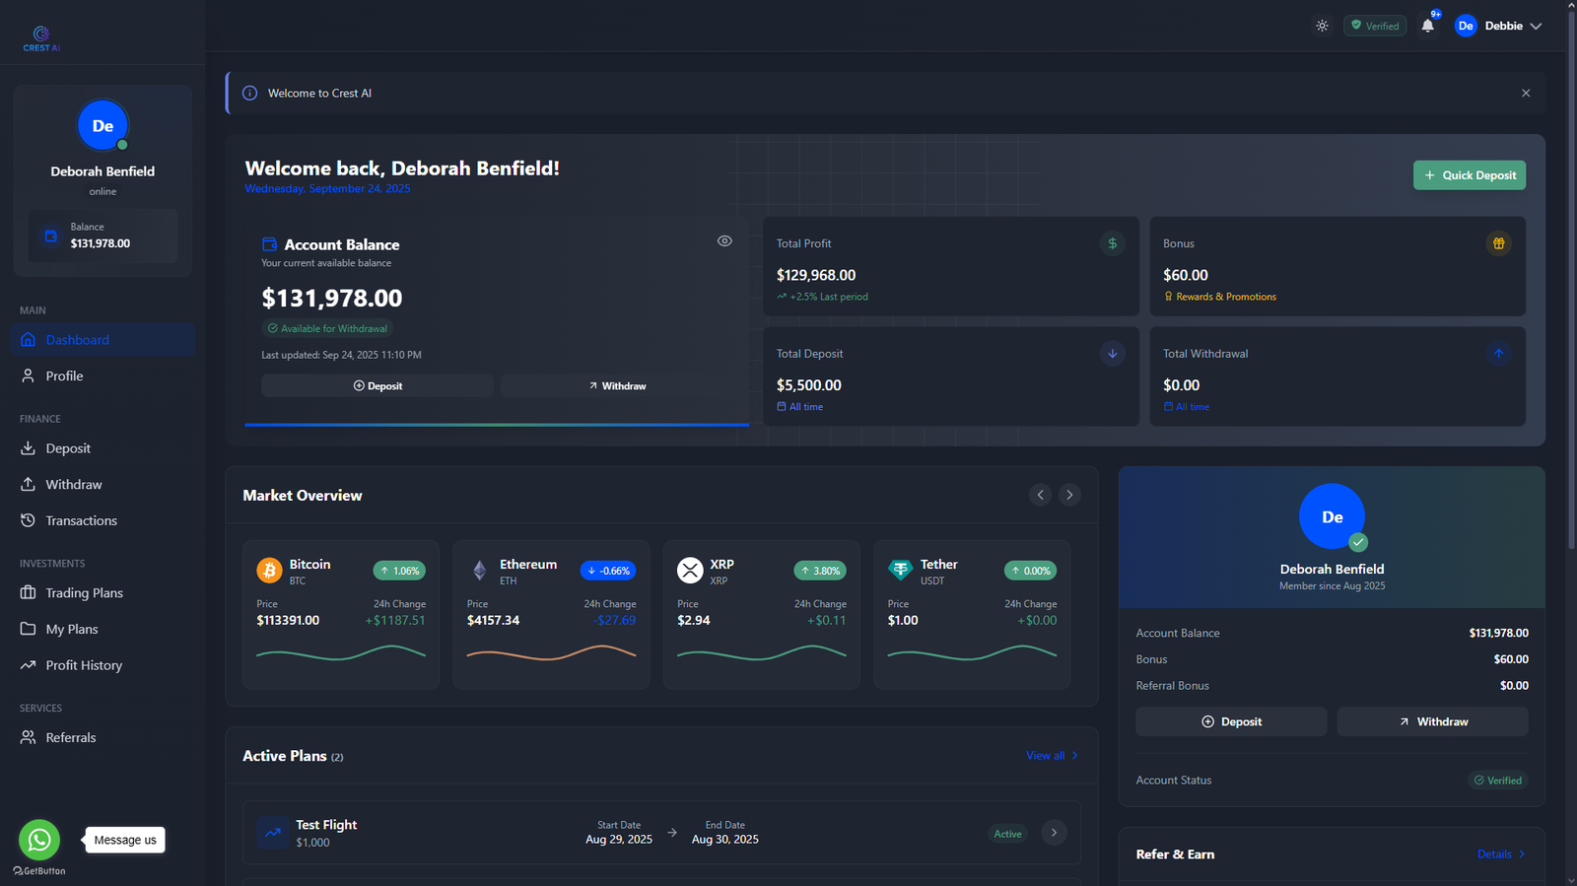Click the Total Withdrawal up-arrow icon
The image size is (1577, 886).
point(1498,354)
